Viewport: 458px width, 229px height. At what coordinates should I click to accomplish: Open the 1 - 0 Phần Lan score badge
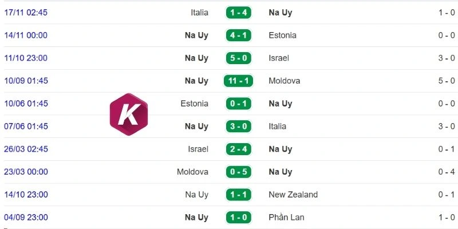(x=239, y=218)
